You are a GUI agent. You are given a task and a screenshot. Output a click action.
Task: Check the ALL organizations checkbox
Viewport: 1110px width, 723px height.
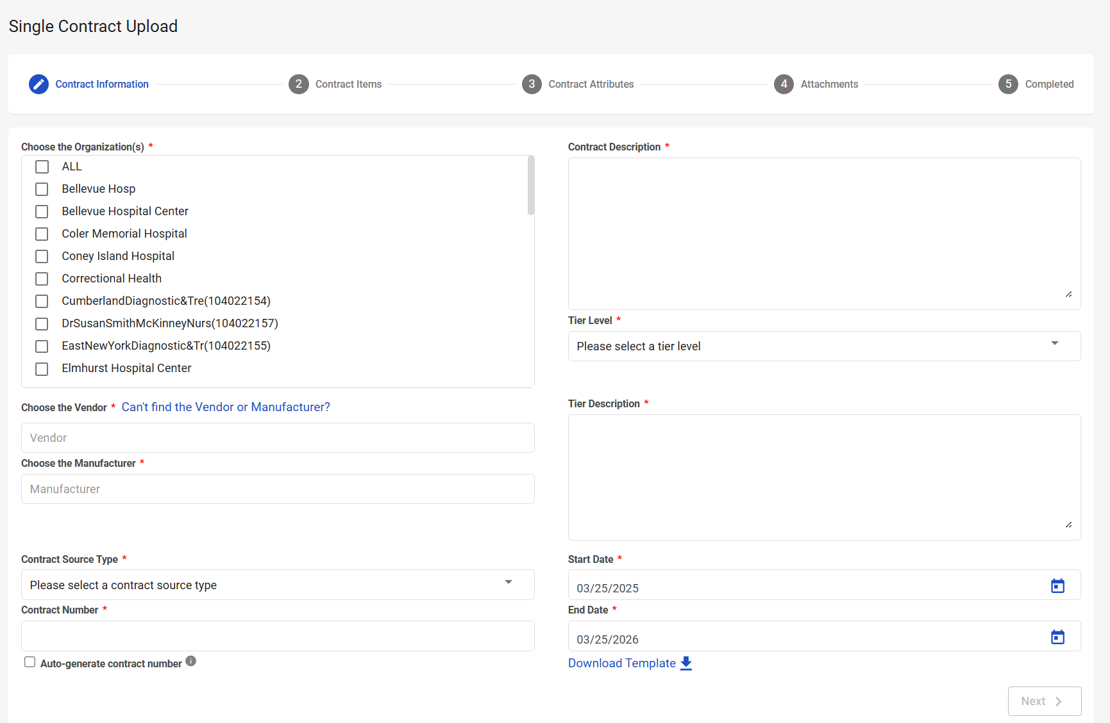coord(42,167)
